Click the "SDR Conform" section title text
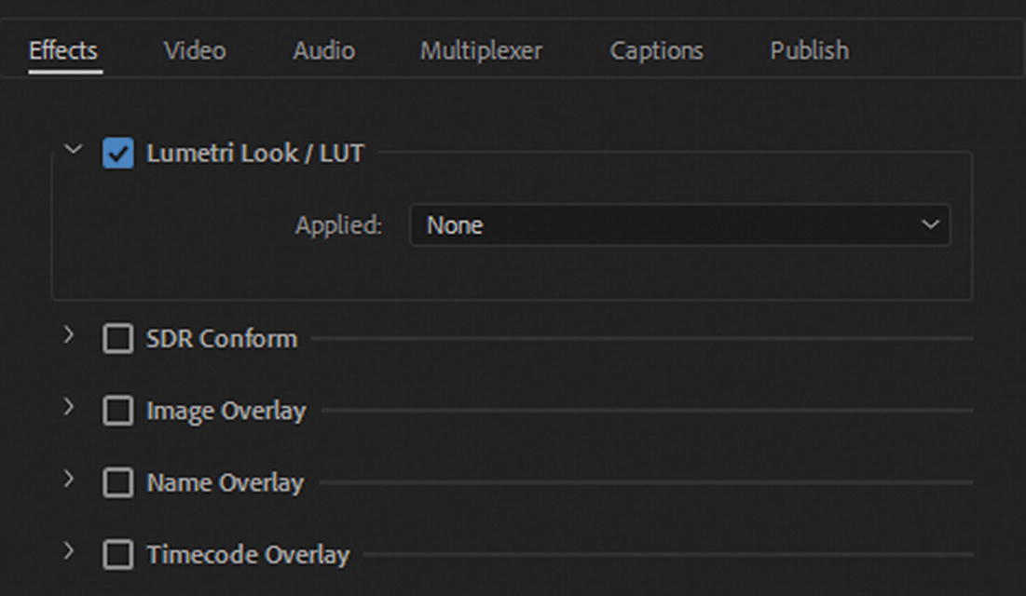The width and height of the screenshot is (1026, 596). pyautogui.click(x=222, y=339)
